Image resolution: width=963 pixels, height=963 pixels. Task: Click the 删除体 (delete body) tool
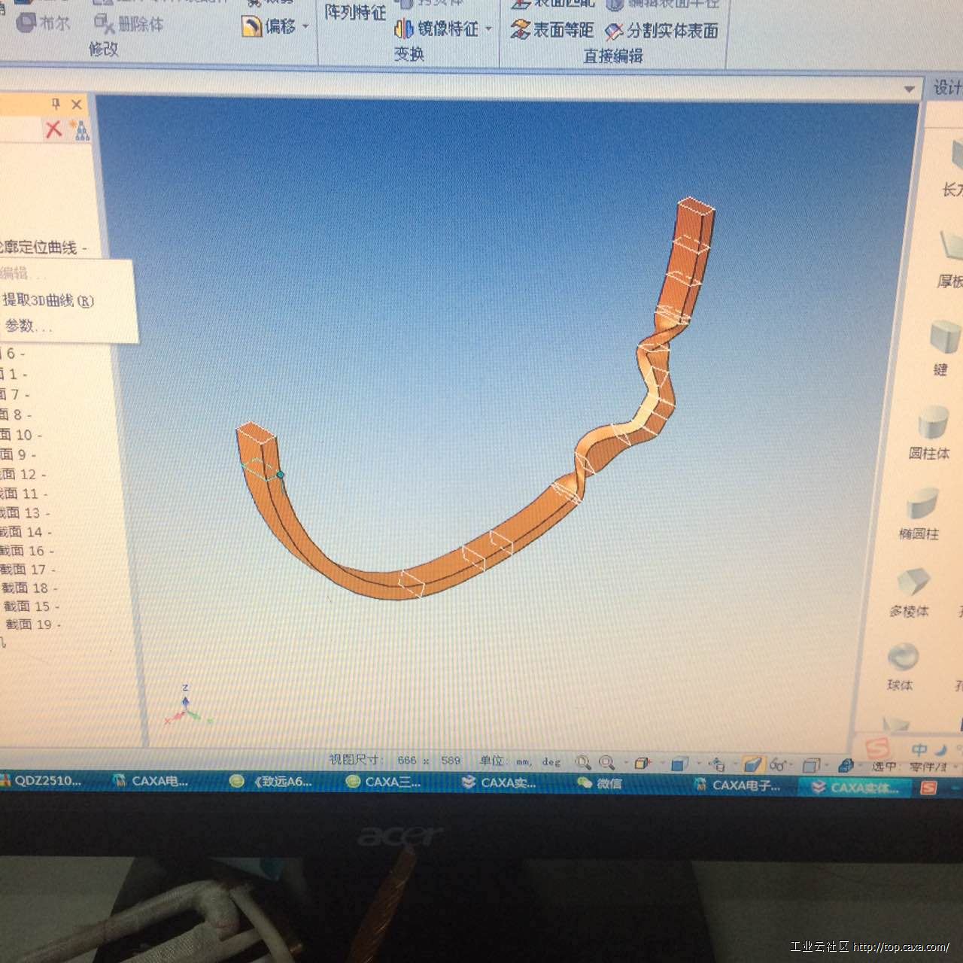click(129, 25)
